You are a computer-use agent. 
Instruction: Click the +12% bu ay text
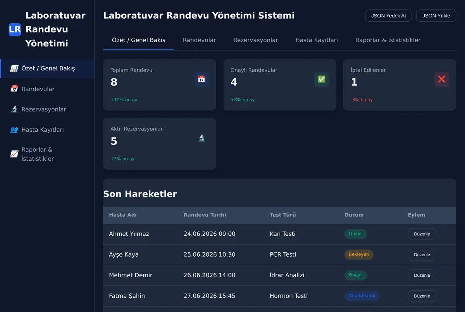(124, 100)
